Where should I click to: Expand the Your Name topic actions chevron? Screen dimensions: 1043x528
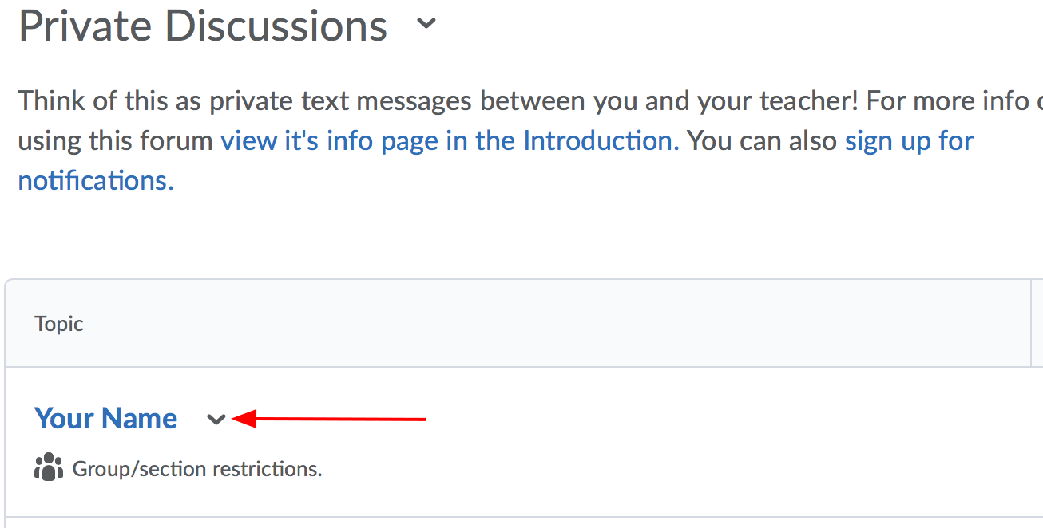point(216,419)
